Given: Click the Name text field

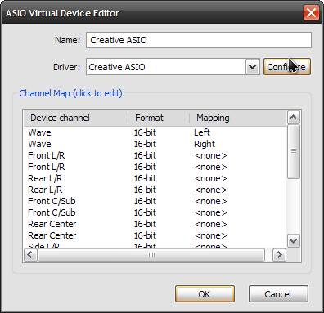Looking at the screenshot, I should click(x=199, y=40).
